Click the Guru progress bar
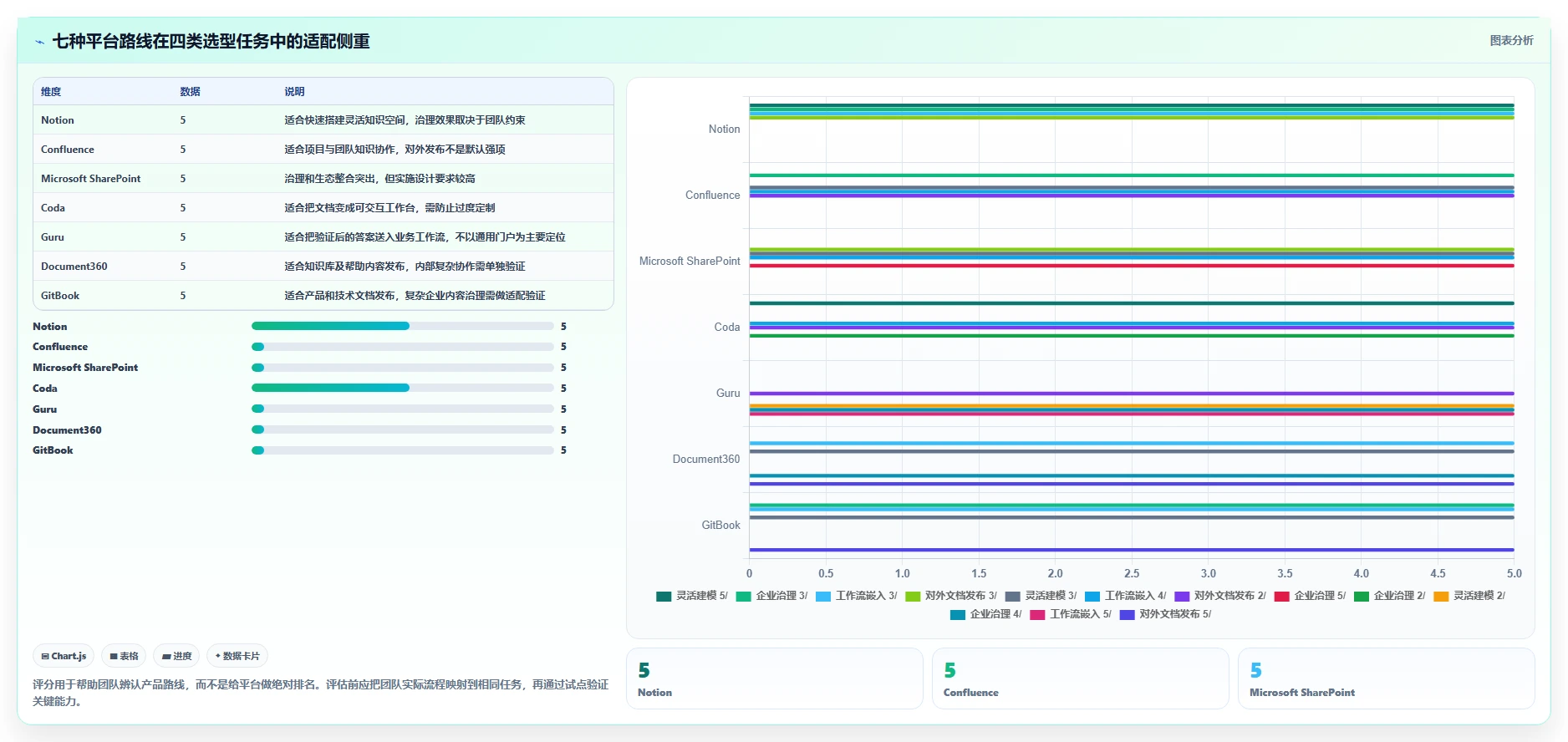This screenshot has height=742, width=1568. coord(403,409)
